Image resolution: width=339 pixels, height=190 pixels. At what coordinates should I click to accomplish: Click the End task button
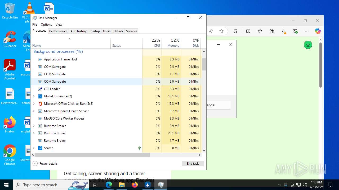point(193,164)
